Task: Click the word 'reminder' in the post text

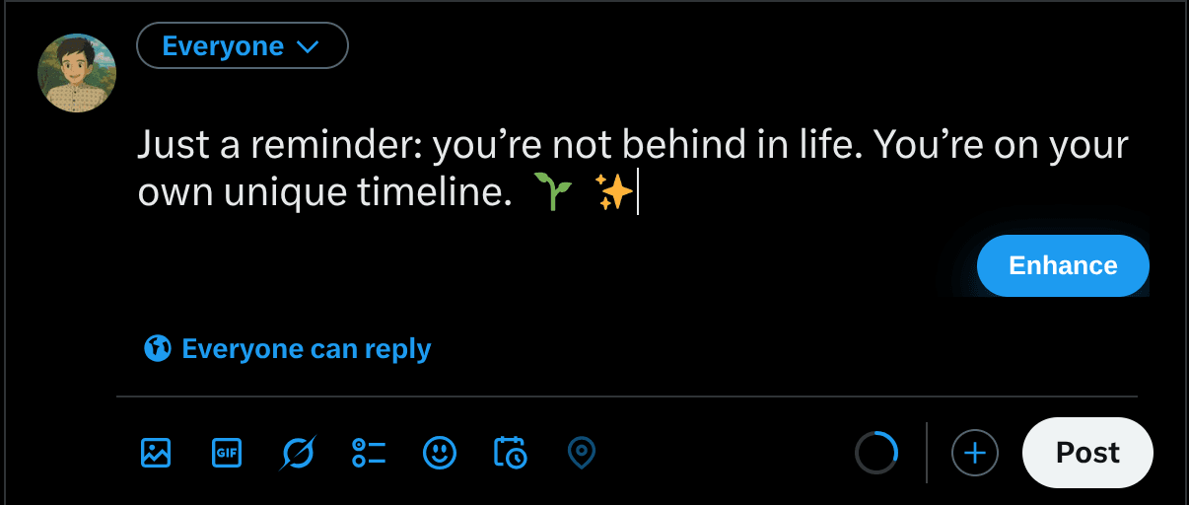Action: click(x=335, y=146)
